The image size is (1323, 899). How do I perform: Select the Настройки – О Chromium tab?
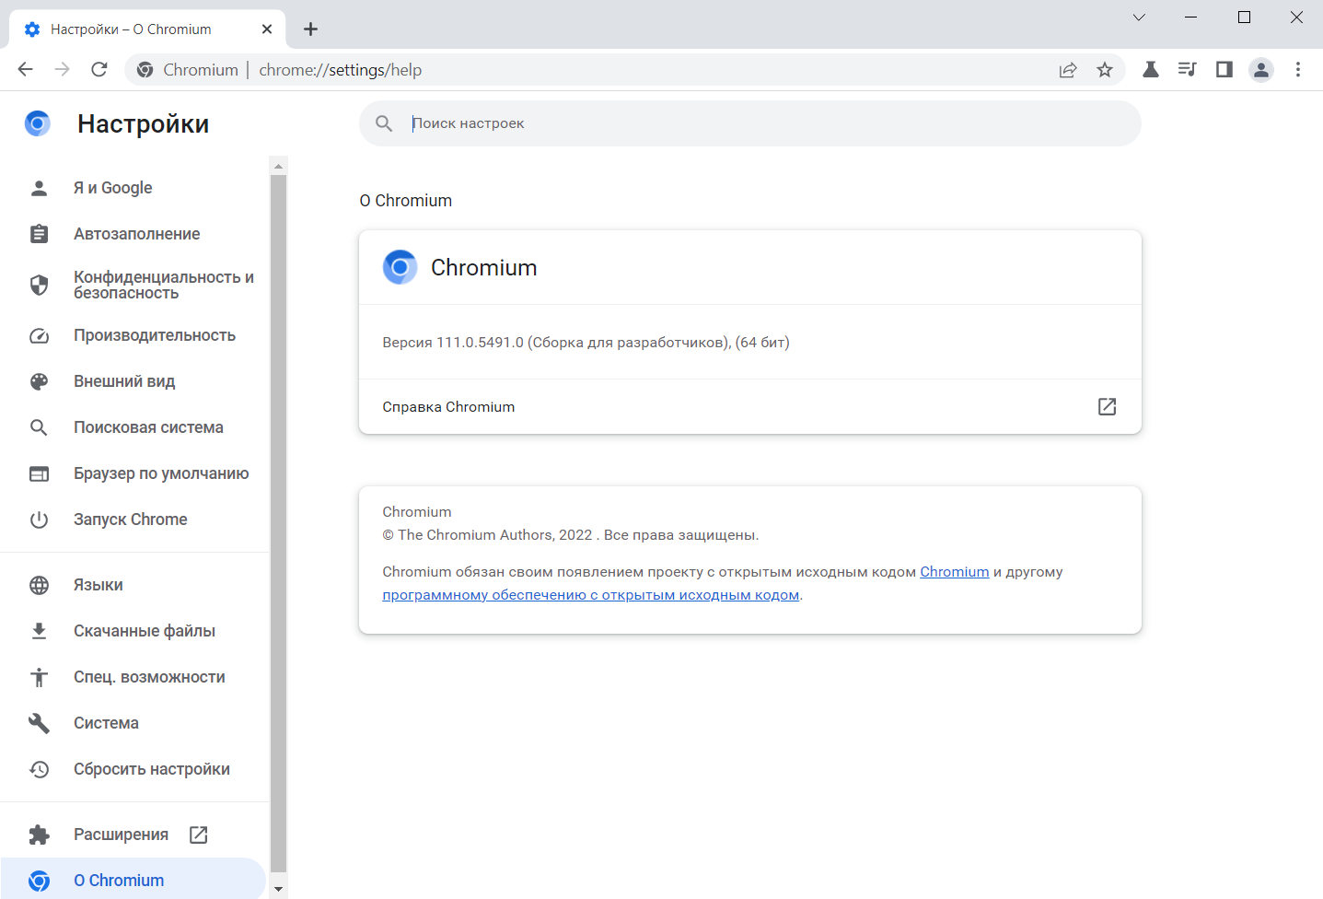[x=147, y=29]
